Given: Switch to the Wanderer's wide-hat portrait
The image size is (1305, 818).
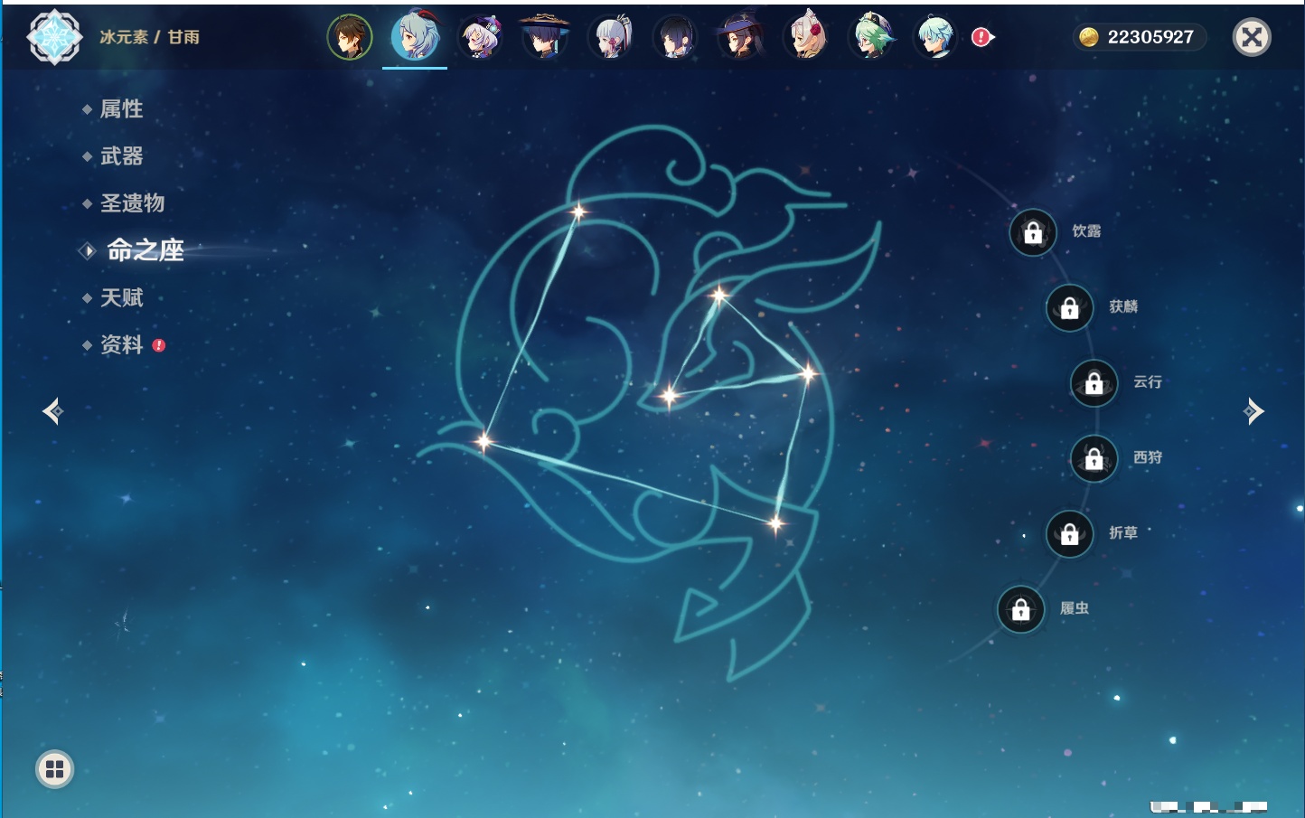Looking at the screenshot, I should (x=545, y=37).
